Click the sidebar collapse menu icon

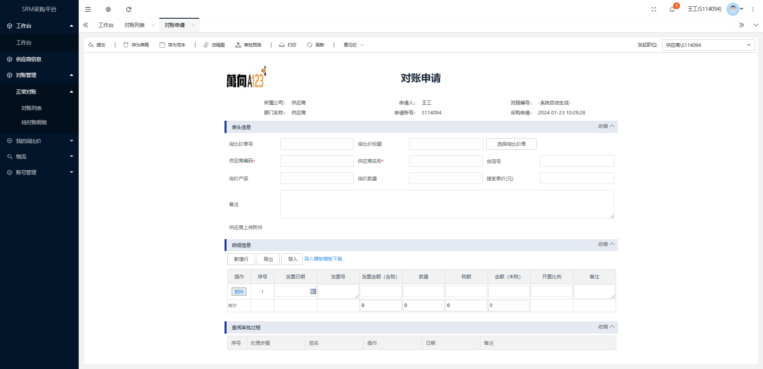(88, 9)
